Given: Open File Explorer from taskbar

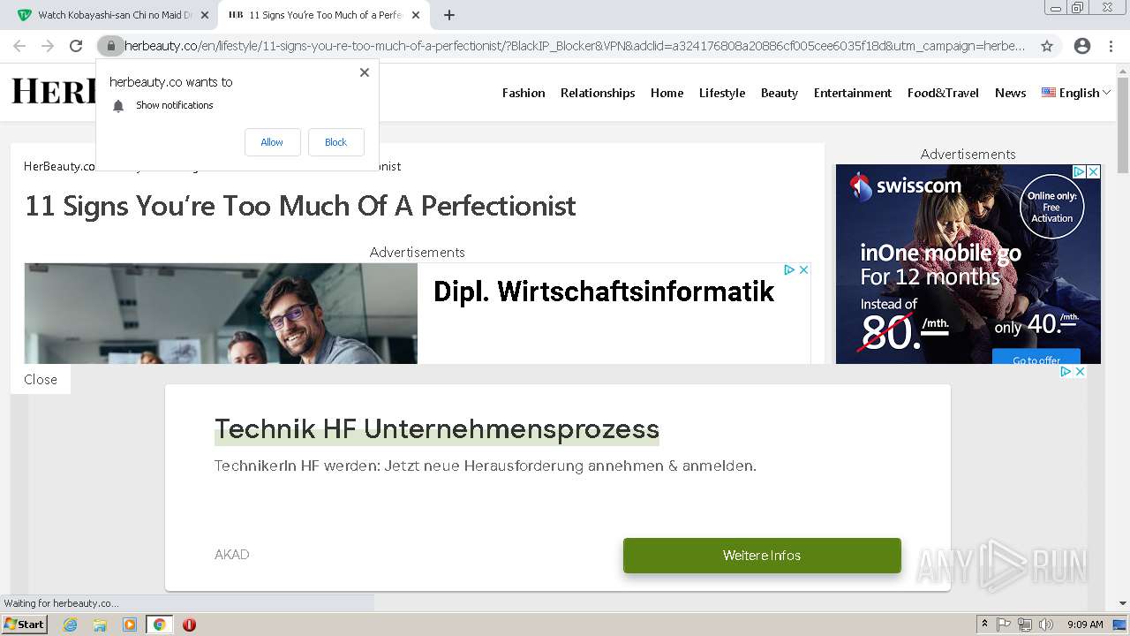Looking at the screenshot, I should coord(100,625).
